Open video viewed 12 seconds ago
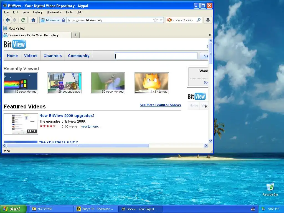The width and height of the screenshot is (284, 213). click(21, 83)
